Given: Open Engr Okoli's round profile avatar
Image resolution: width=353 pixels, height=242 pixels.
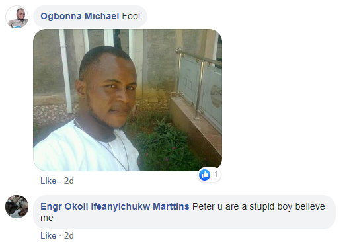Looking at the screenshot, I should click(17, 207).
